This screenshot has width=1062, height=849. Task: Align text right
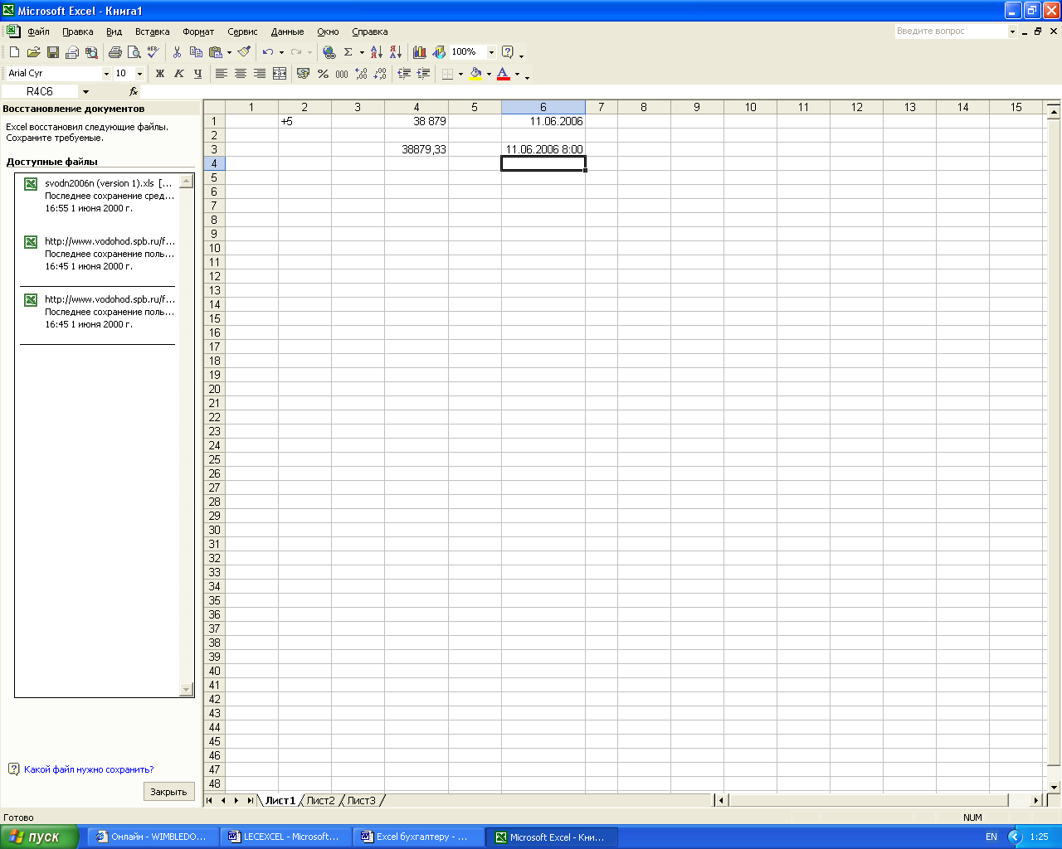260,74
